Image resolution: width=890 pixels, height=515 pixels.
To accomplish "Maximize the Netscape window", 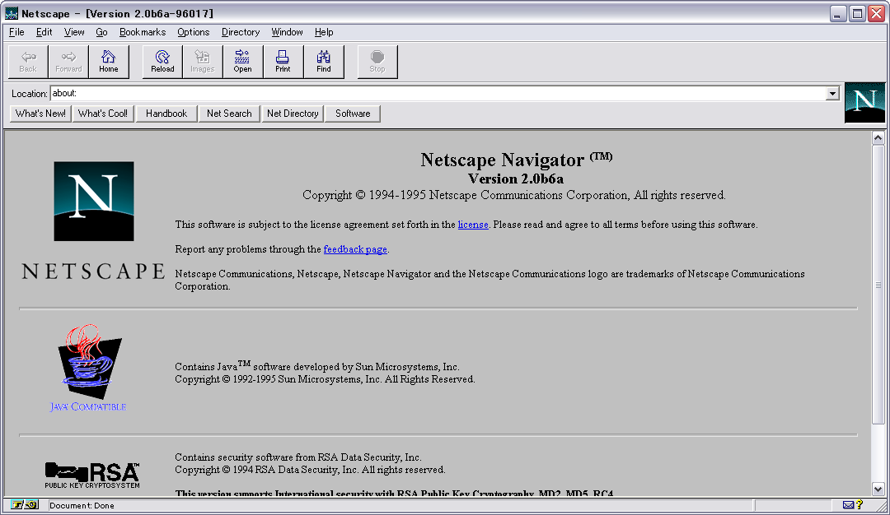I will tap(857, 14).
